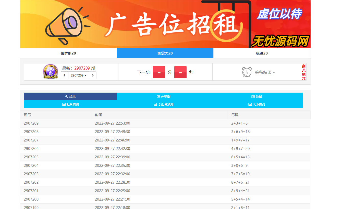Open the 刮奖模式 link
Image resolution: width=342 pixels, height=209 pixels.
coord(304,72)
